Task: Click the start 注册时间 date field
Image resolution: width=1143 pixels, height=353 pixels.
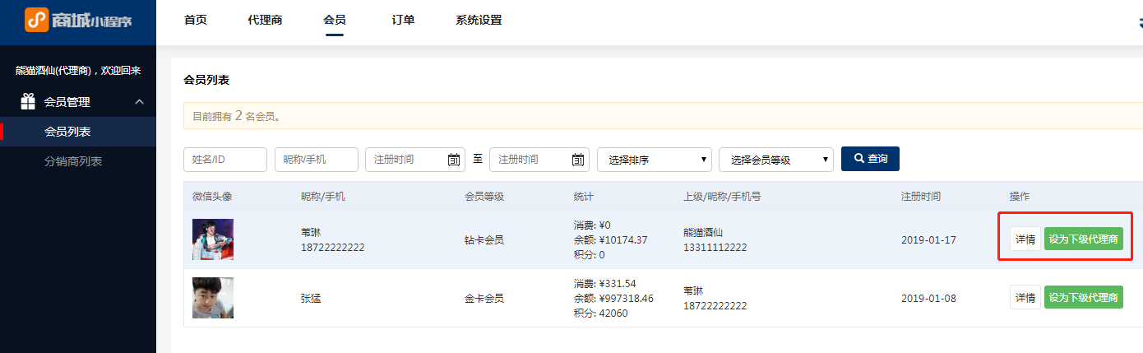Action: tap(415, 160)
